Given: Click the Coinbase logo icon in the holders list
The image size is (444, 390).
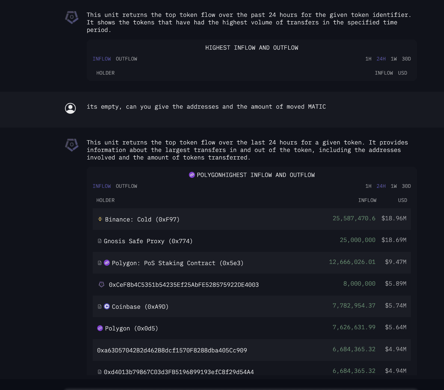Looking at the screenshot, I should (107, 306).
